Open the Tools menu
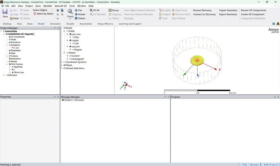The image size is (280, 166). coord(72,6)
